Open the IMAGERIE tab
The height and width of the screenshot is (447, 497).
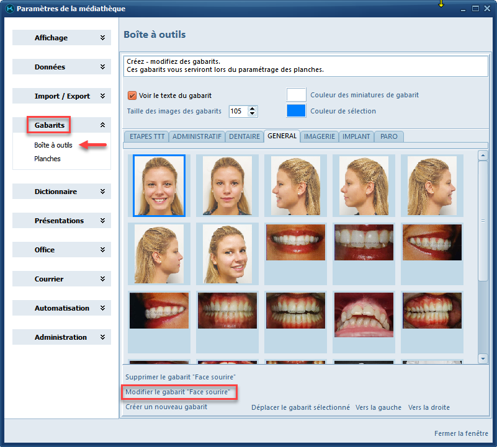pyautogui.click(x=320, y=136)
